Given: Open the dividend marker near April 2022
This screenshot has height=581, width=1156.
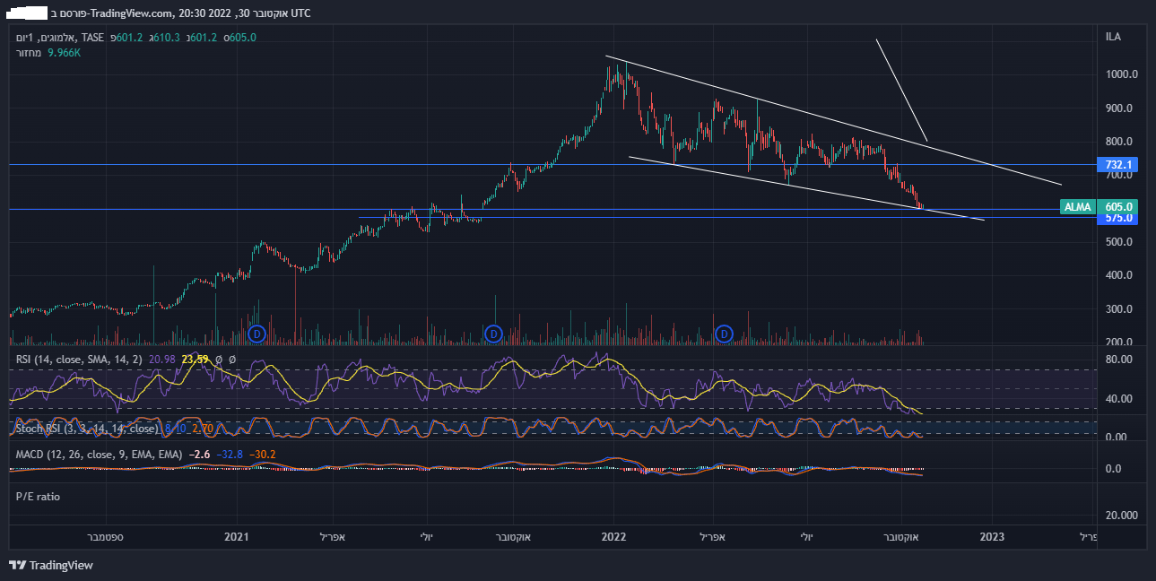Looking at the screenshot, I should click(x=725, y=334).
